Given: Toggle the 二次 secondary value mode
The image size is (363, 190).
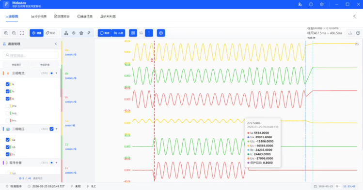Looking at the screenshot, I should pos(118,33).
